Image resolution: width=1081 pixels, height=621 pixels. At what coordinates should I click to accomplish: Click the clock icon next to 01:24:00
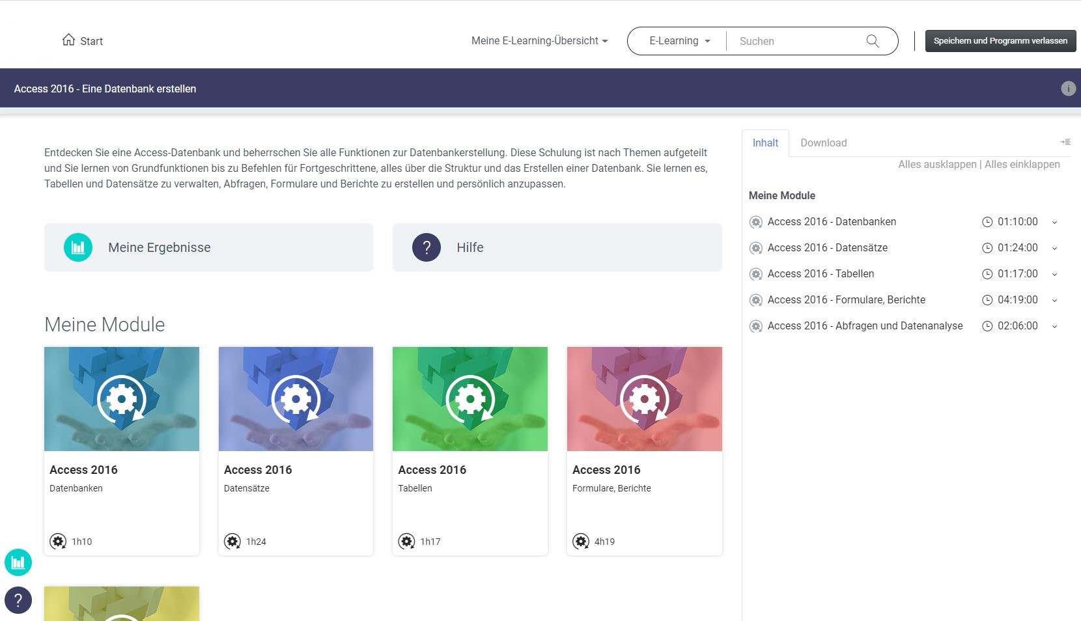point(987,248)
